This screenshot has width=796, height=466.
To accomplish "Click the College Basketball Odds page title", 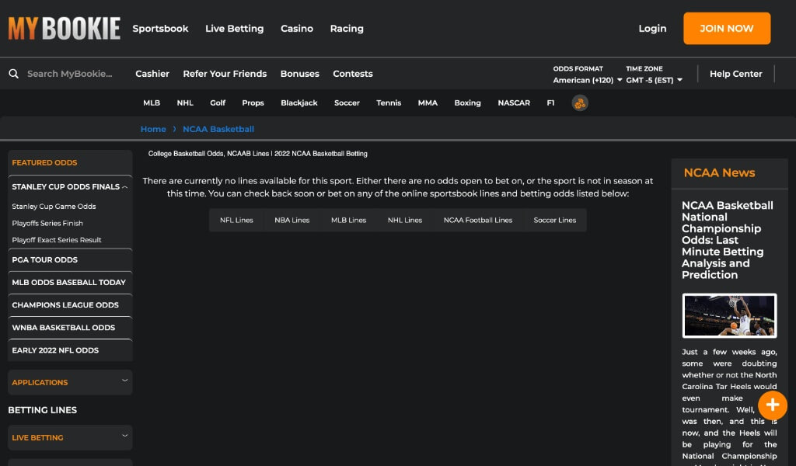I will (258, 154).
